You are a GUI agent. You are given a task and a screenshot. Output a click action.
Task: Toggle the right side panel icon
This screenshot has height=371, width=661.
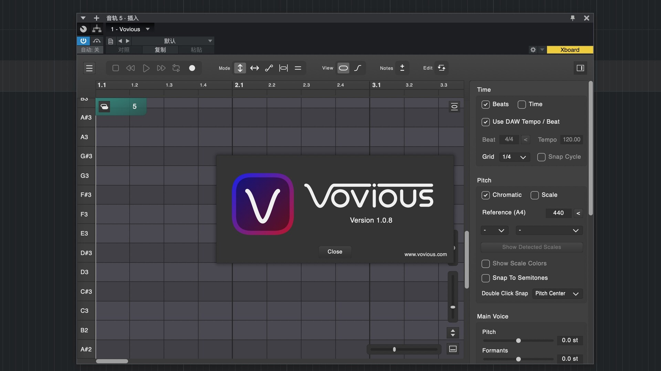pyautogui.click(x=580, y=68)
